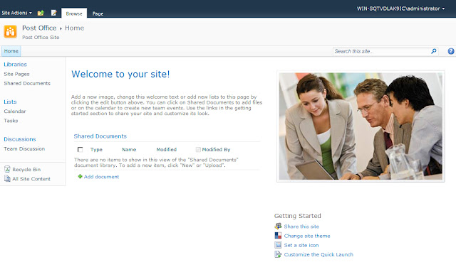456x272 pixels.
Task: Open Customize the Quick Launch link
Action: (318, 255)
